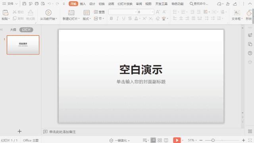Toggle Underline formatting
Screen dimensions: 254x143
[124, 19]
